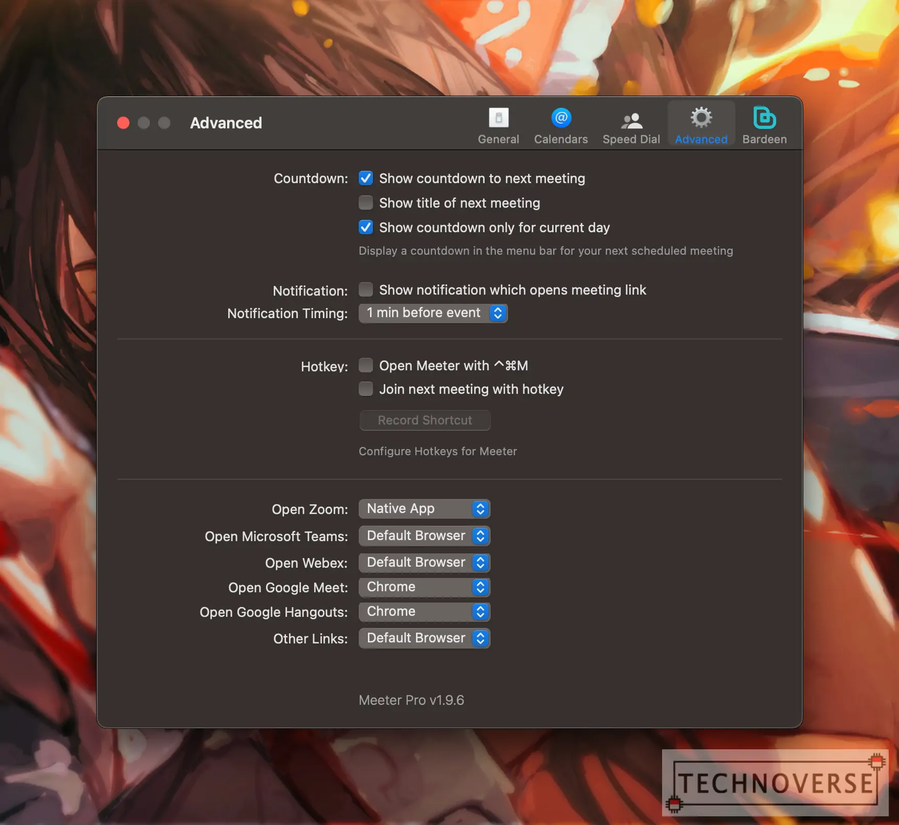The width and height of the screenshot is (899, 825).
Task: Expand the Open Webex dropdown
Action: [424, 563]
